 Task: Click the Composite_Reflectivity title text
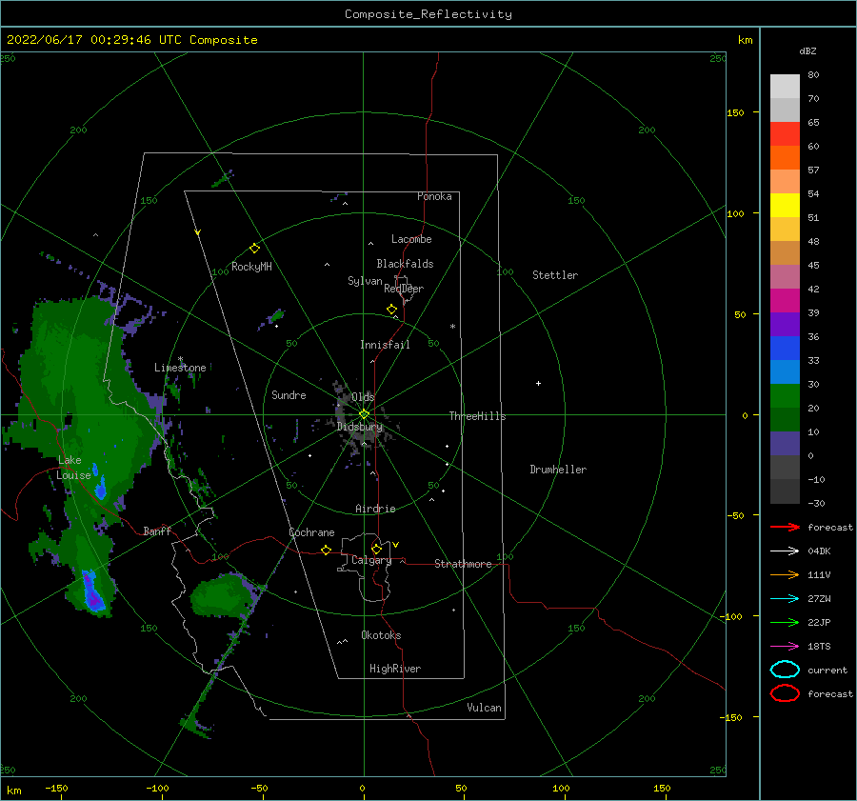(428, 14)
